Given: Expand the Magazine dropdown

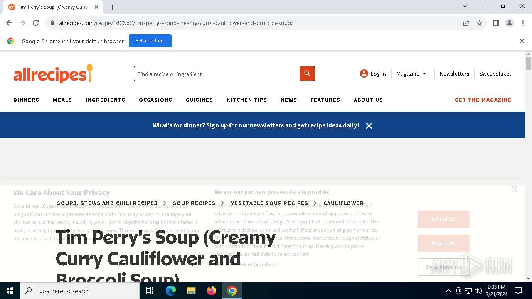Looking at the screenshot, I should 411,74.
